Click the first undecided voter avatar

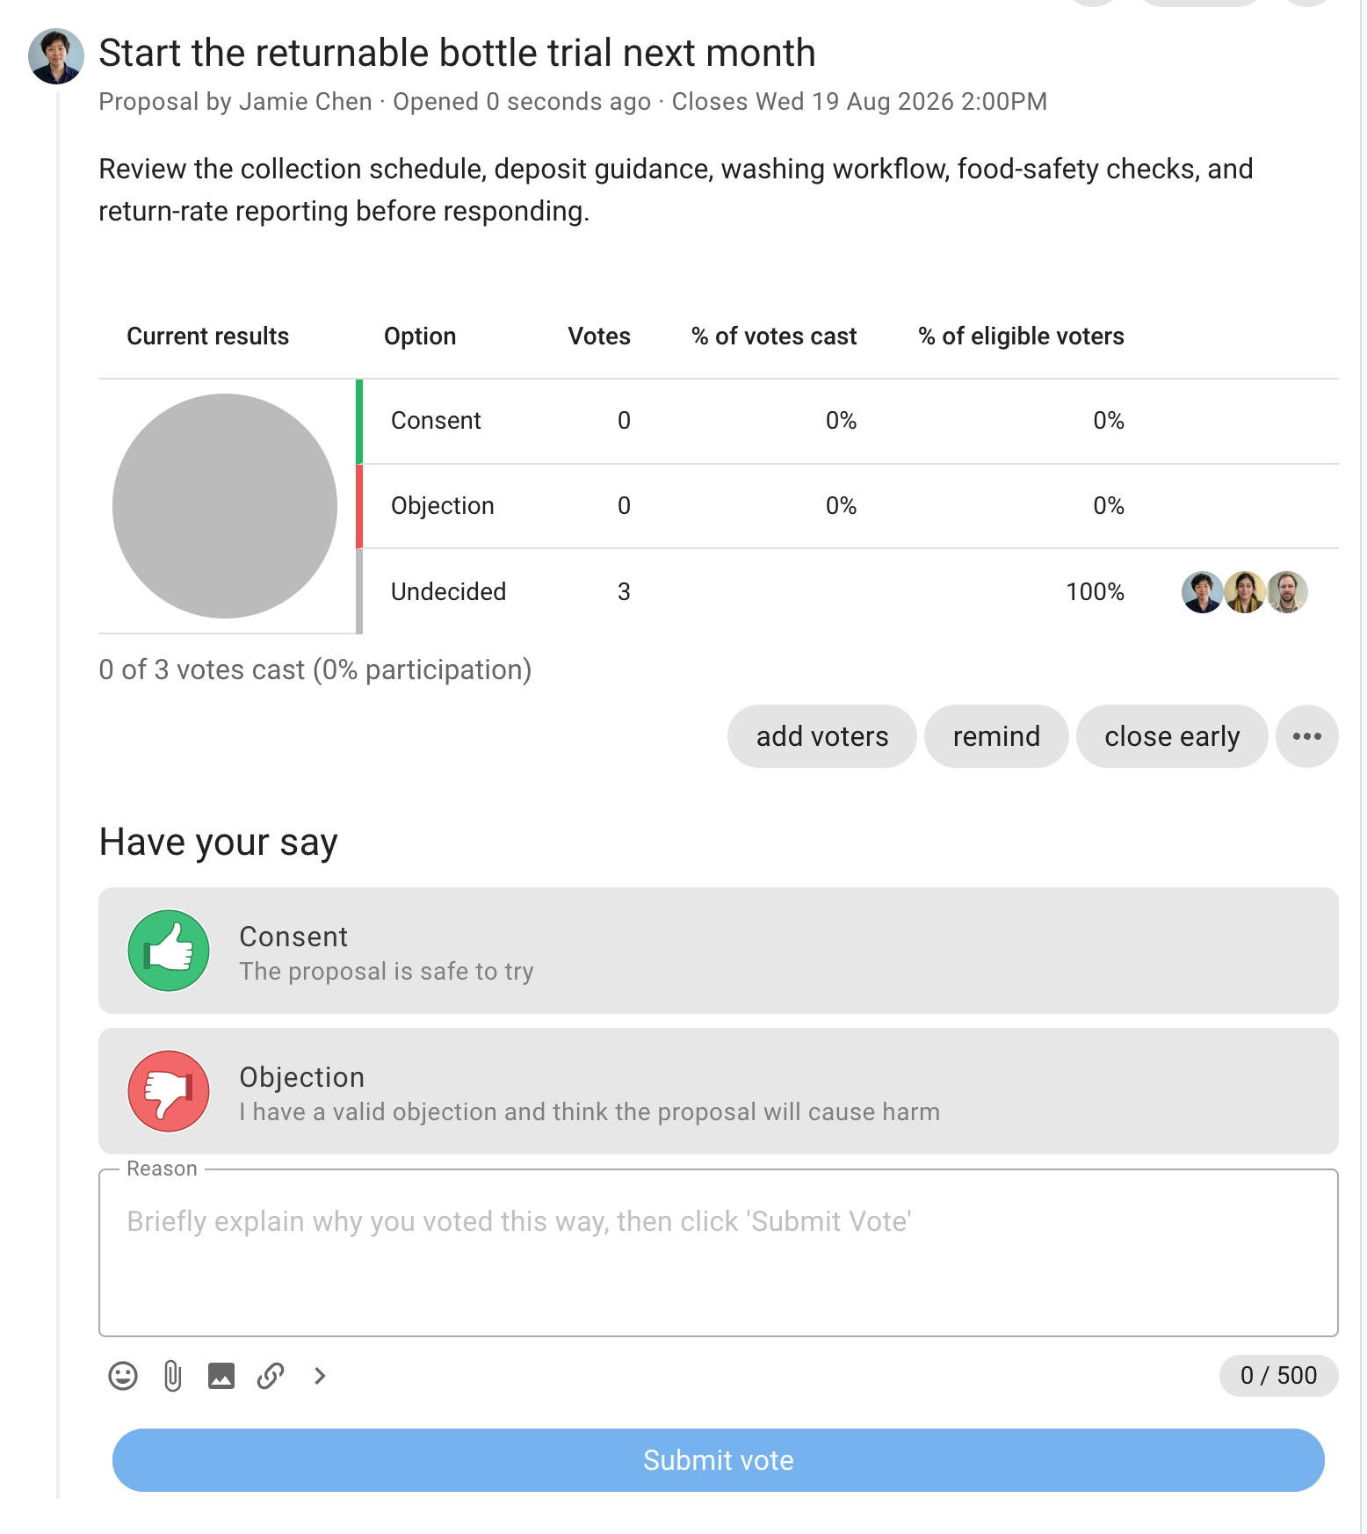click(1203, 592)
